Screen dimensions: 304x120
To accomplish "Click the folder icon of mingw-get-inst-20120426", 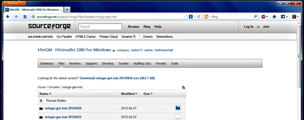I will 41,109.
